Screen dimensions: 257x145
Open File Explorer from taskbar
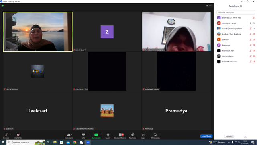[x=55, y=142]
